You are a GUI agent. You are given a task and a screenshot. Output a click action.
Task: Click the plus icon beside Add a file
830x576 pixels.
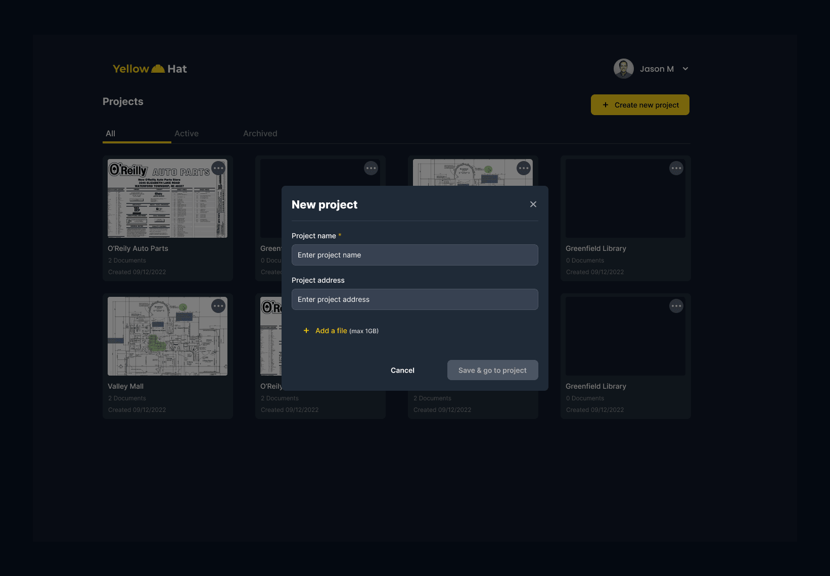coord(306,331)
